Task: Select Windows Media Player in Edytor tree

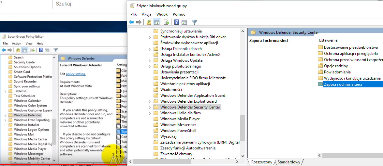Action: (x=180, y=119)
